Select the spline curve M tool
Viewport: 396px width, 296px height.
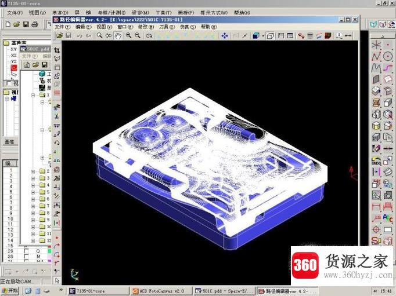point(376,68)
